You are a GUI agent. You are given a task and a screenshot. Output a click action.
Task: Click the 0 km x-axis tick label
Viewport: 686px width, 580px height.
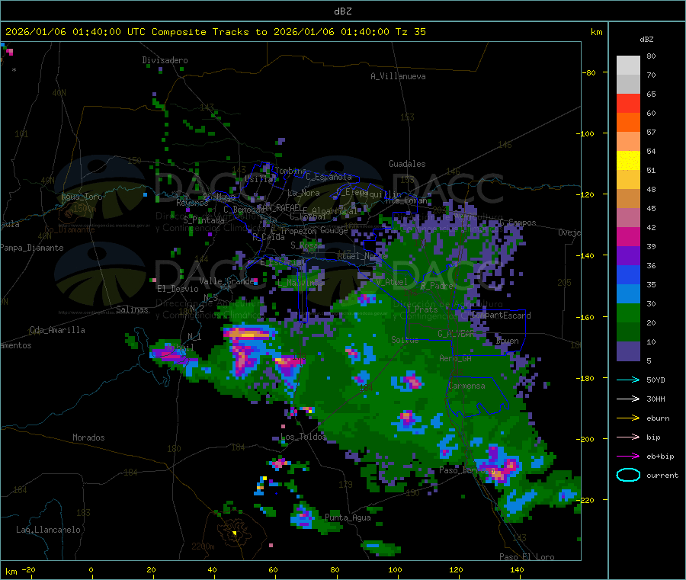pos(91,569)
